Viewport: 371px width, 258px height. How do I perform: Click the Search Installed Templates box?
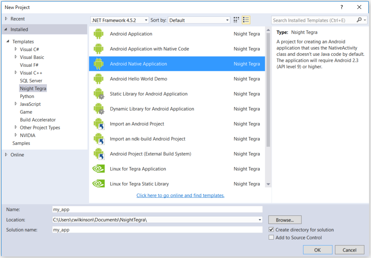(314, 20)
